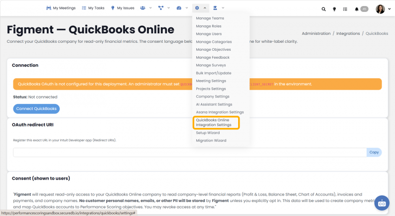Click the QuickBooks breadcrumb item
395x216 pixels.
pos(377,33)
